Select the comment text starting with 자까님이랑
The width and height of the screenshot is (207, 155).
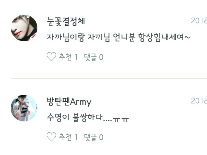coord(119,37)
